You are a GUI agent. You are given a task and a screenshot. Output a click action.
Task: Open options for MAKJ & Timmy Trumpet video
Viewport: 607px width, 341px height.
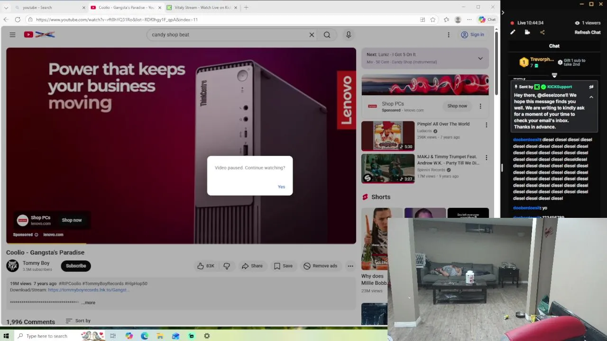click(x=486, y=158)
